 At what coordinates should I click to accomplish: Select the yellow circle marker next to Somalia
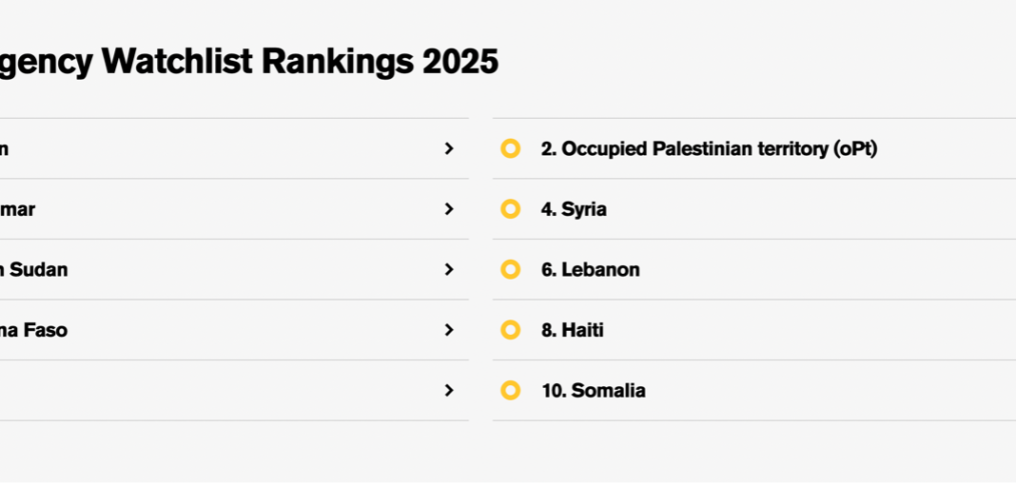click(511, 390)
